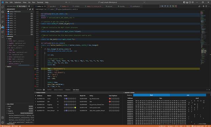This screenshot has width=211, height=127.
Task: Toggle activate all breakpoints icon
Action: click(30, 9)
